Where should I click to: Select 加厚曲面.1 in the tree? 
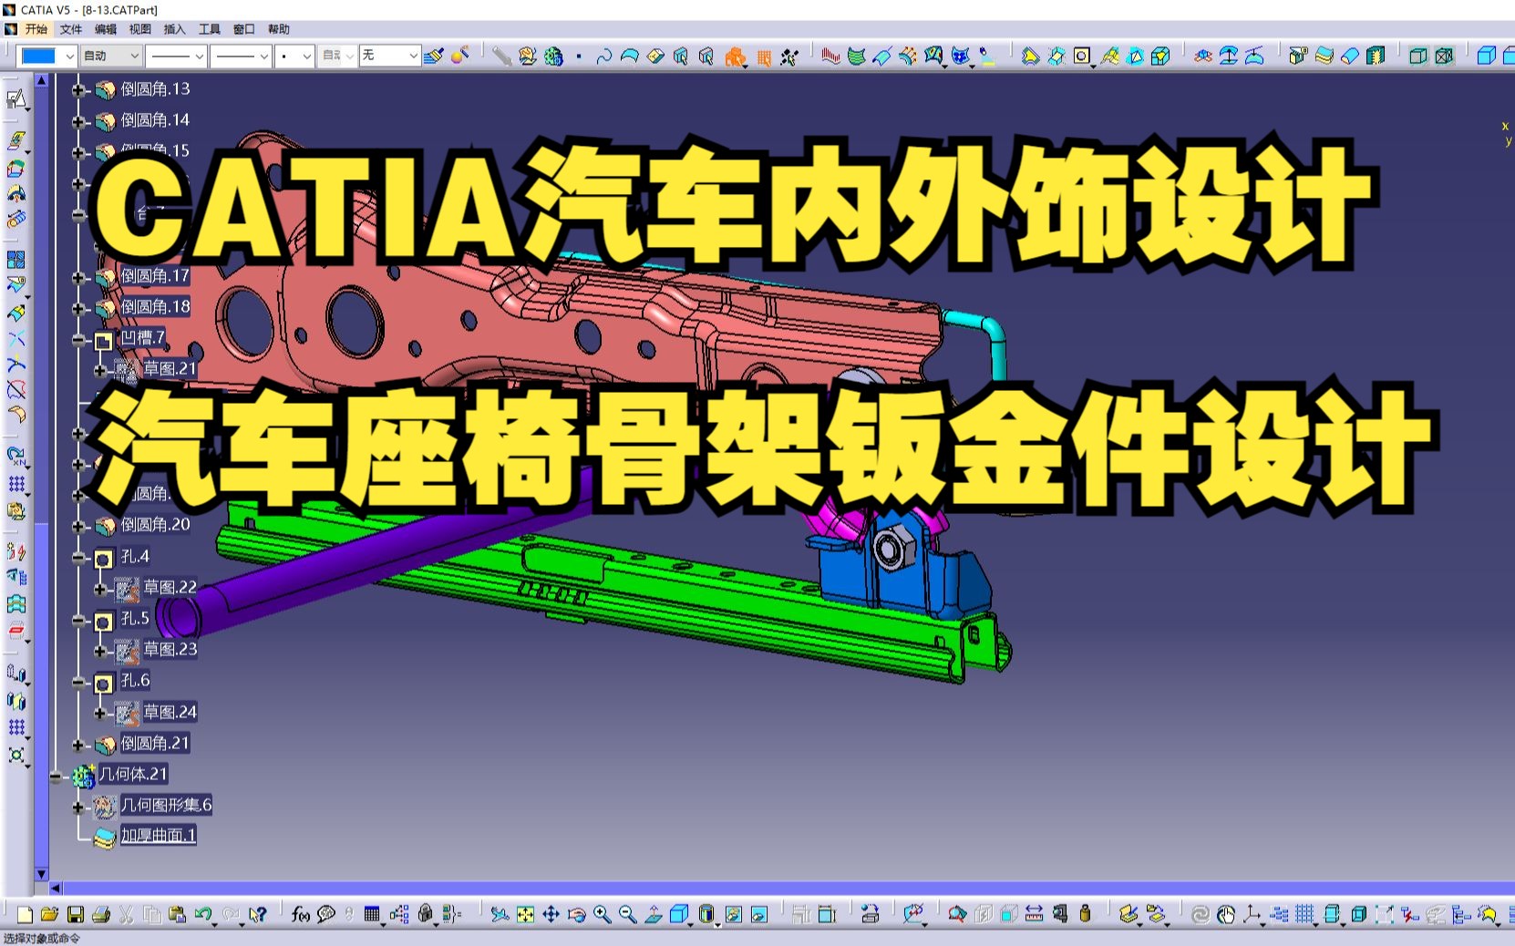[x=159, y=835]
